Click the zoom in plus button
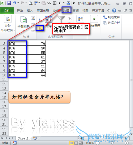The height and width of the screenshot is (145, 133). 127,143
